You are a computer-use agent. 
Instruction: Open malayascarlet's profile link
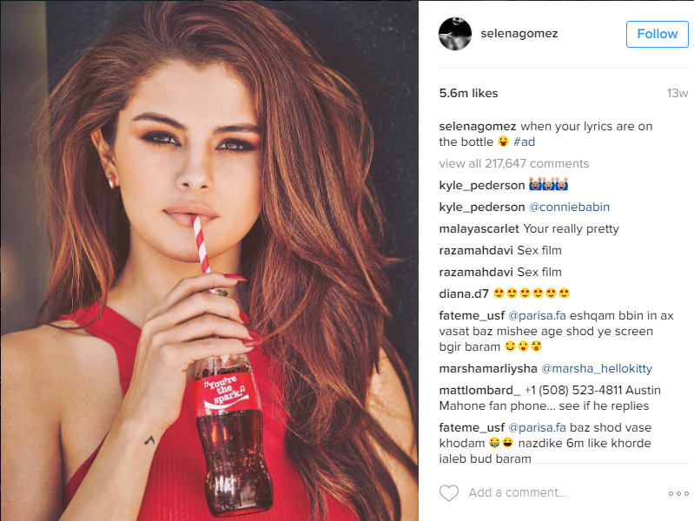[x=479, y=229]
